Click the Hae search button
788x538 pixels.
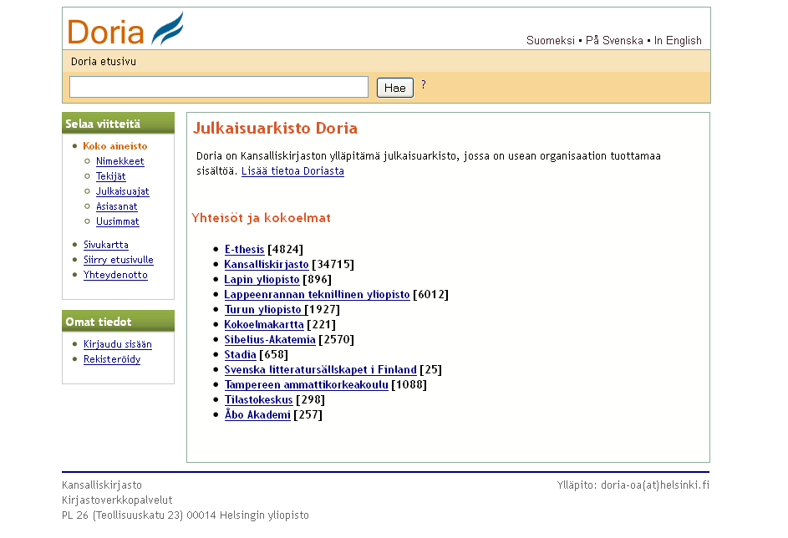[x=395, y=88]
